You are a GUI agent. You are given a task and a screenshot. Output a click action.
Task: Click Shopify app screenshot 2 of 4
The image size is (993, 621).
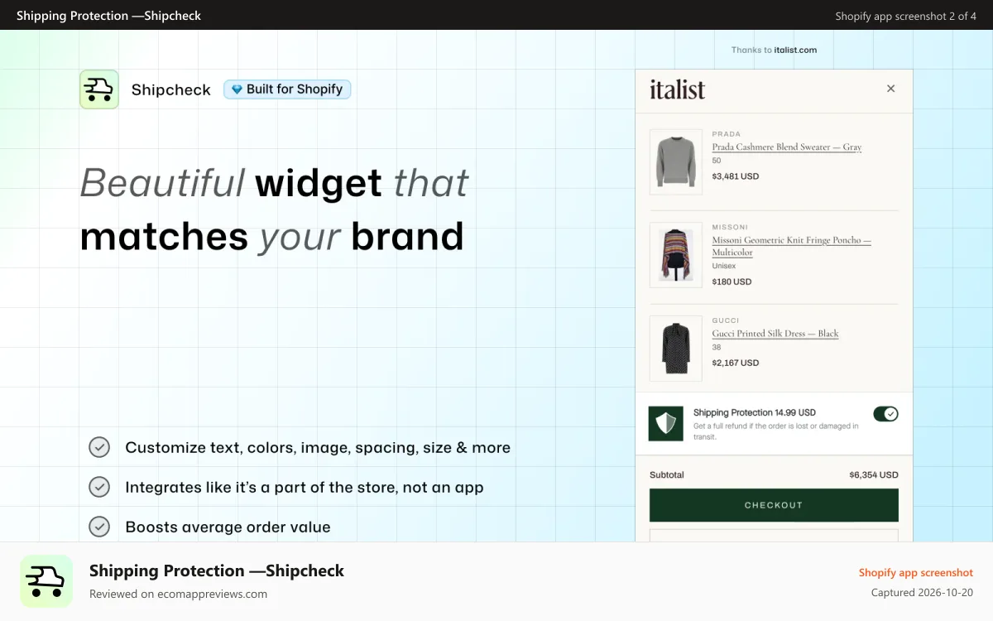tap(905, 16)
